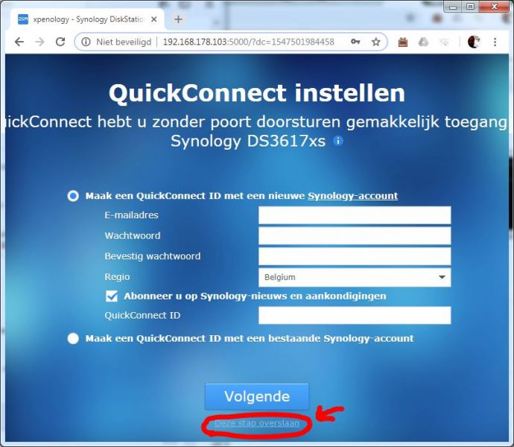This screenshot has width=514, height=447.
Task: Open a new browser tab
Action: [178, 19]
